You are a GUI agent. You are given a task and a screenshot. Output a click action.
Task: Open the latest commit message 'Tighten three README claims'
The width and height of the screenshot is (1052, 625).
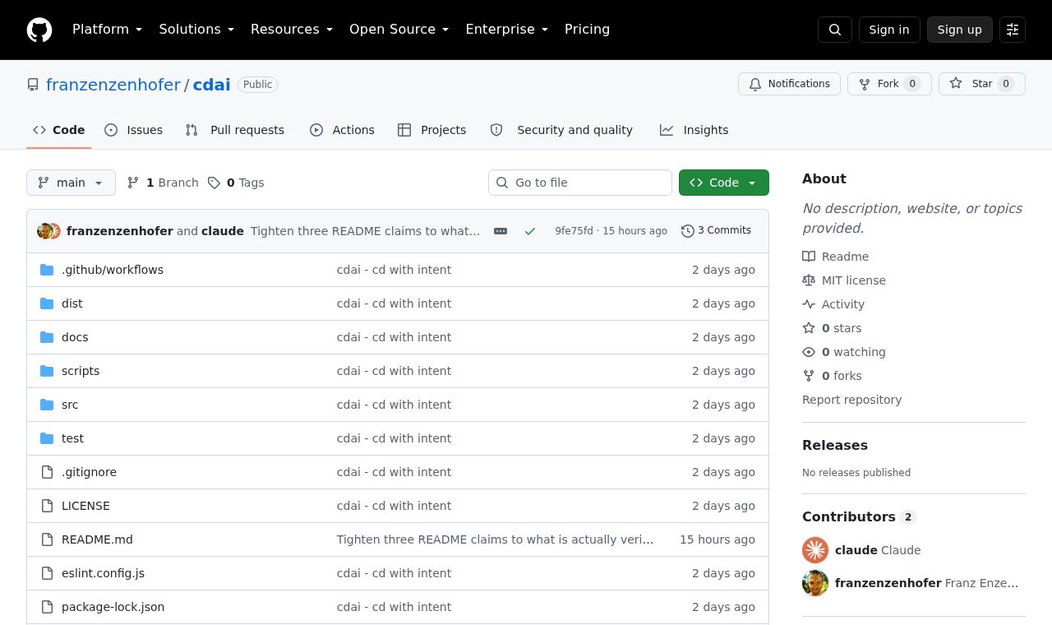click(x=365, y=231)
